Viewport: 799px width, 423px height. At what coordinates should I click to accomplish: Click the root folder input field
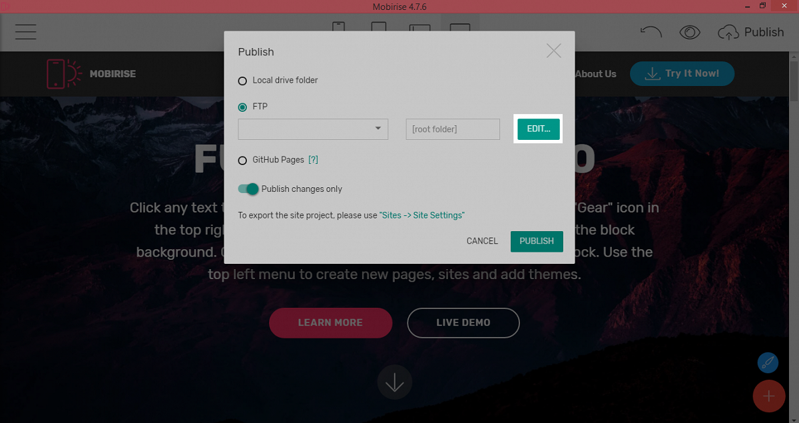pos(453,129)
